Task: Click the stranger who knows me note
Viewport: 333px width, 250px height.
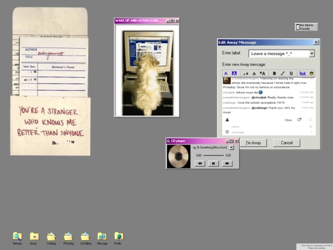Action: tap(51, 126)
